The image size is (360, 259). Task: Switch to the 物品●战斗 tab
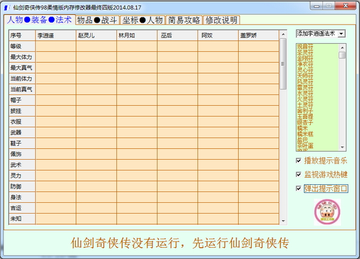(97, 20)
